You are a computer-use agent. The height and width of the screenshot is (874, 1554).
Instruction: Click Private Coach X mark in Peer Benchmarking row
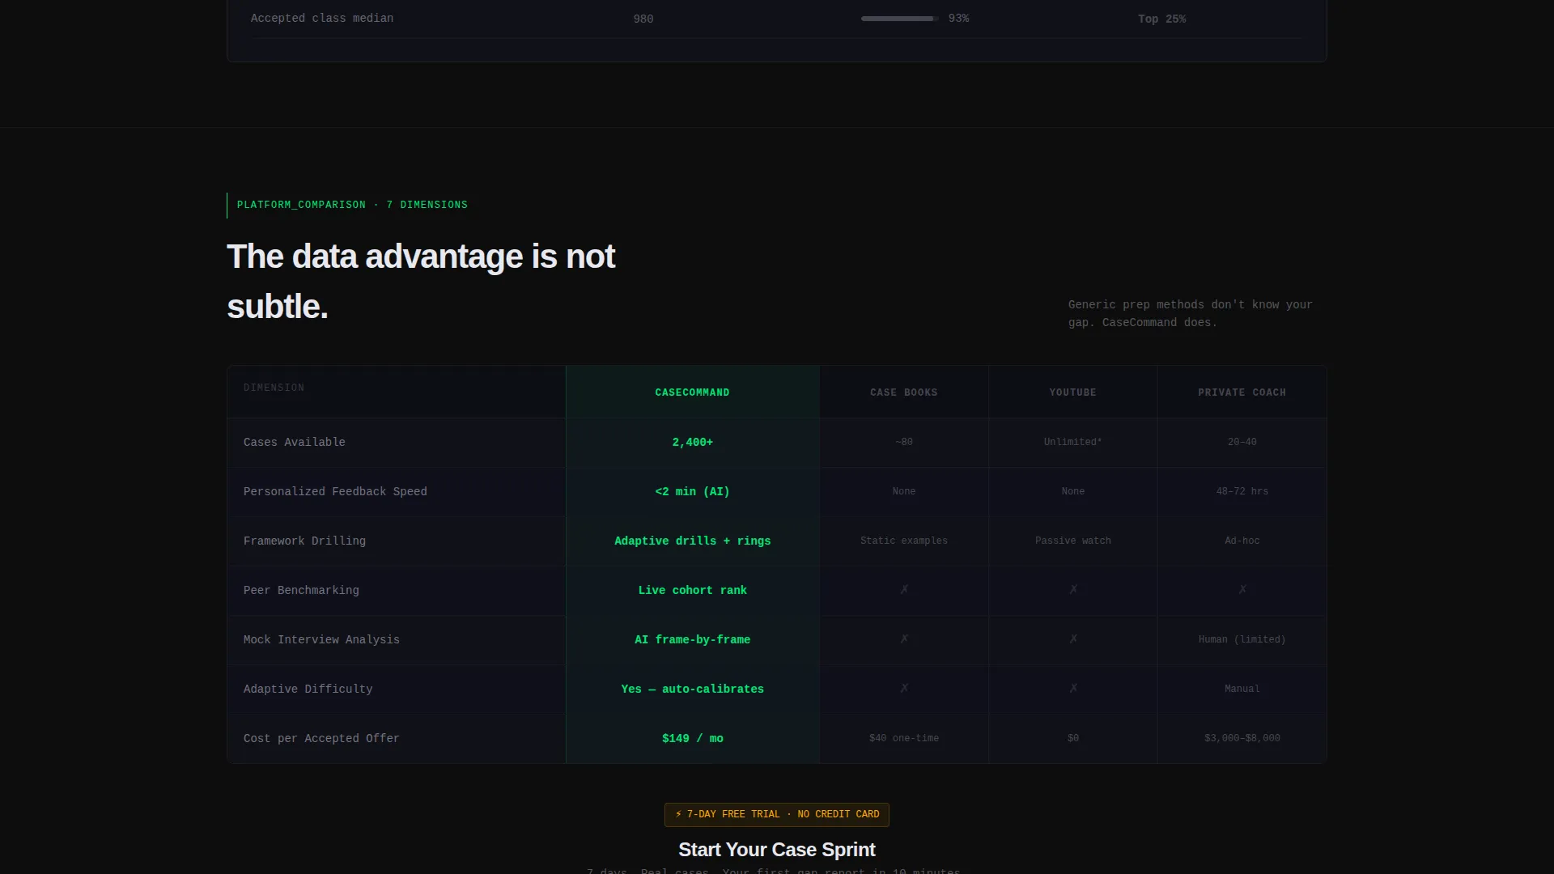(1242, 590)
